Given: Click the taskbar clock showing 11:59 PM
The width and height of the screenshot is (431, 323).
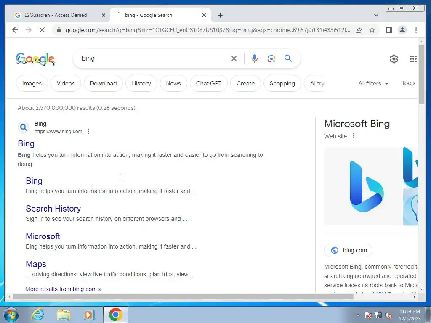Looking at the screenshot, I should tap(410, 315).
